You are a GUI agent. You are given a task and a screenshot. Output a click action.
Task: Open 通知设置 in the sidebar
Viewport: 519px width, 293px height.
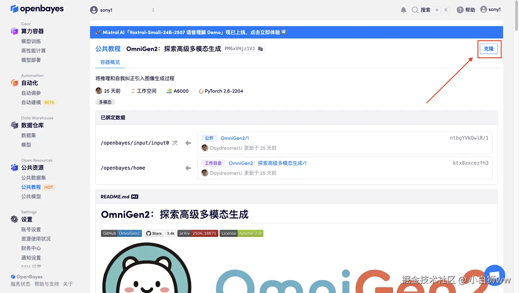click(31, 258)
